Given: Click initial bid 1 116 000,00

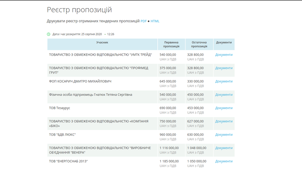Looking at the screenshot, I should pyautogui.click(x=169, y=148).
